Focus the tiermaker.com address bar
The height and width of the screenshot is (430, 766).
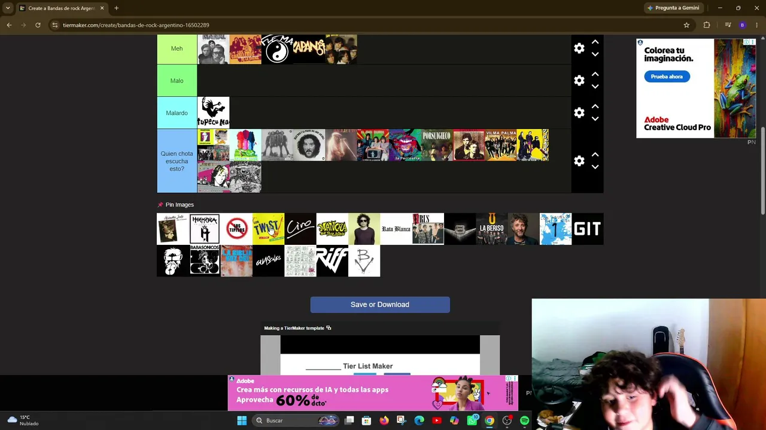365,25
